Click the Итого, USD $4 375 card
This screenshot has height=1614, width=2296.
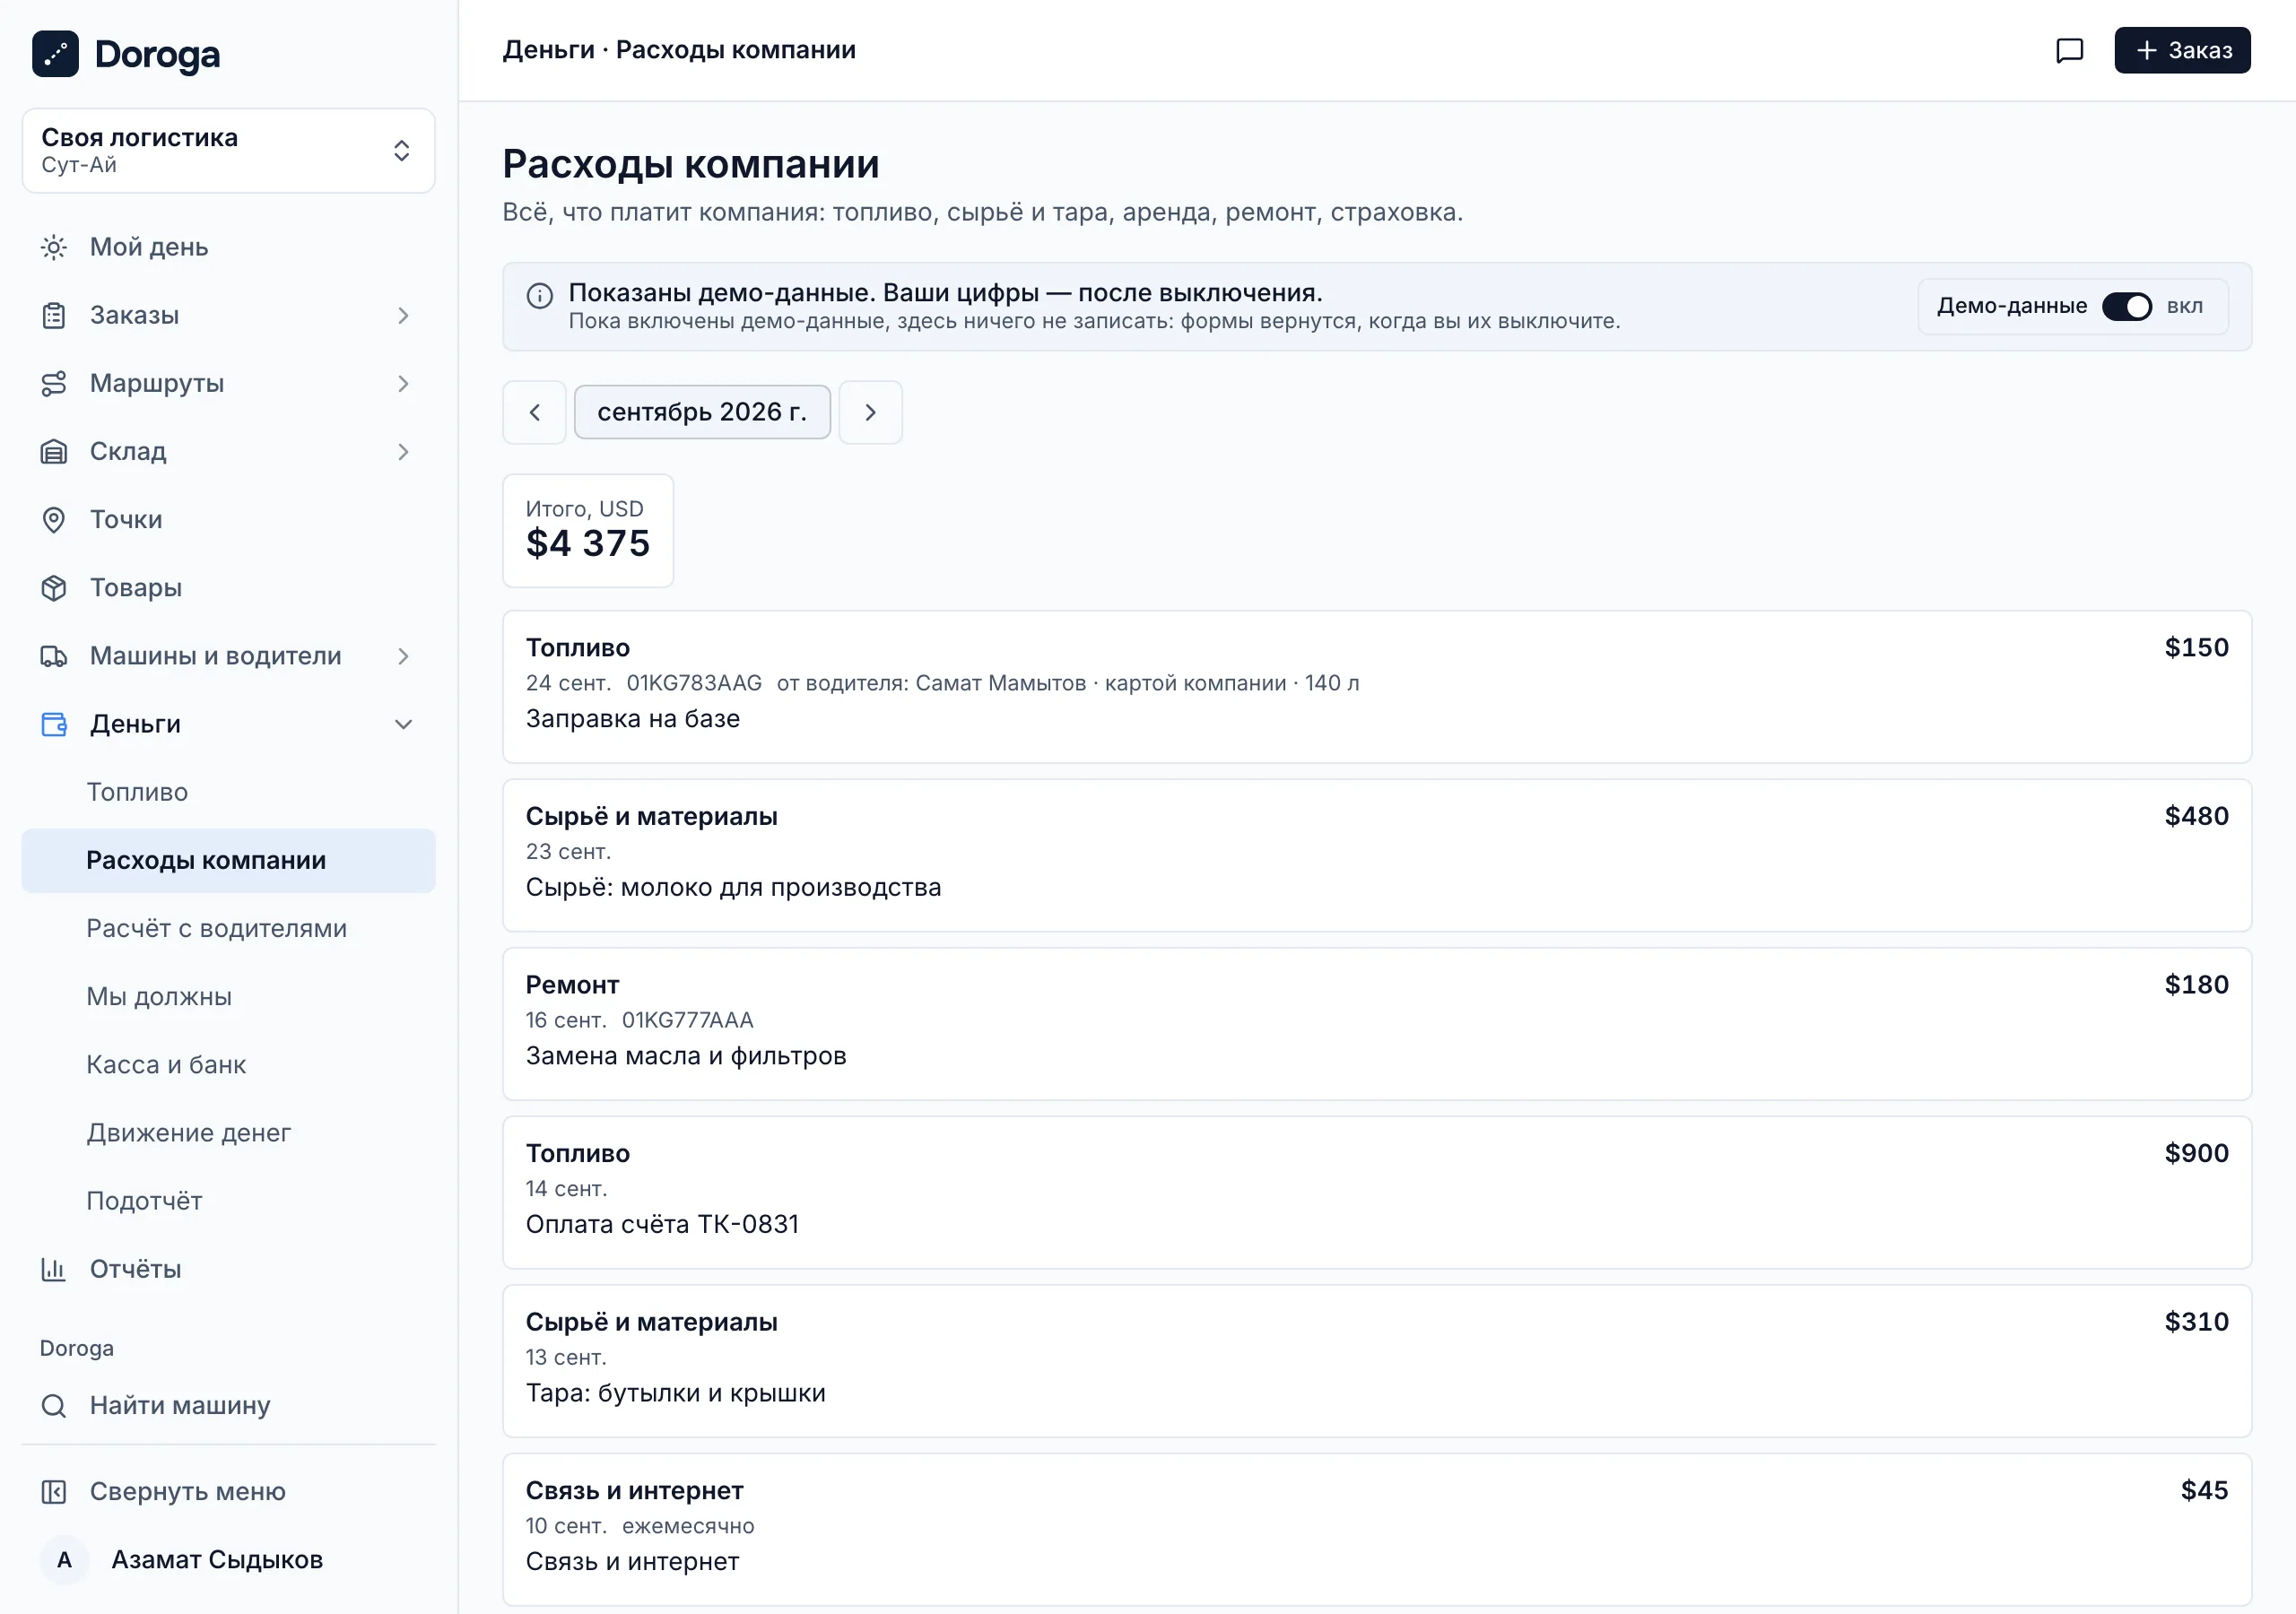coord(588,530)
